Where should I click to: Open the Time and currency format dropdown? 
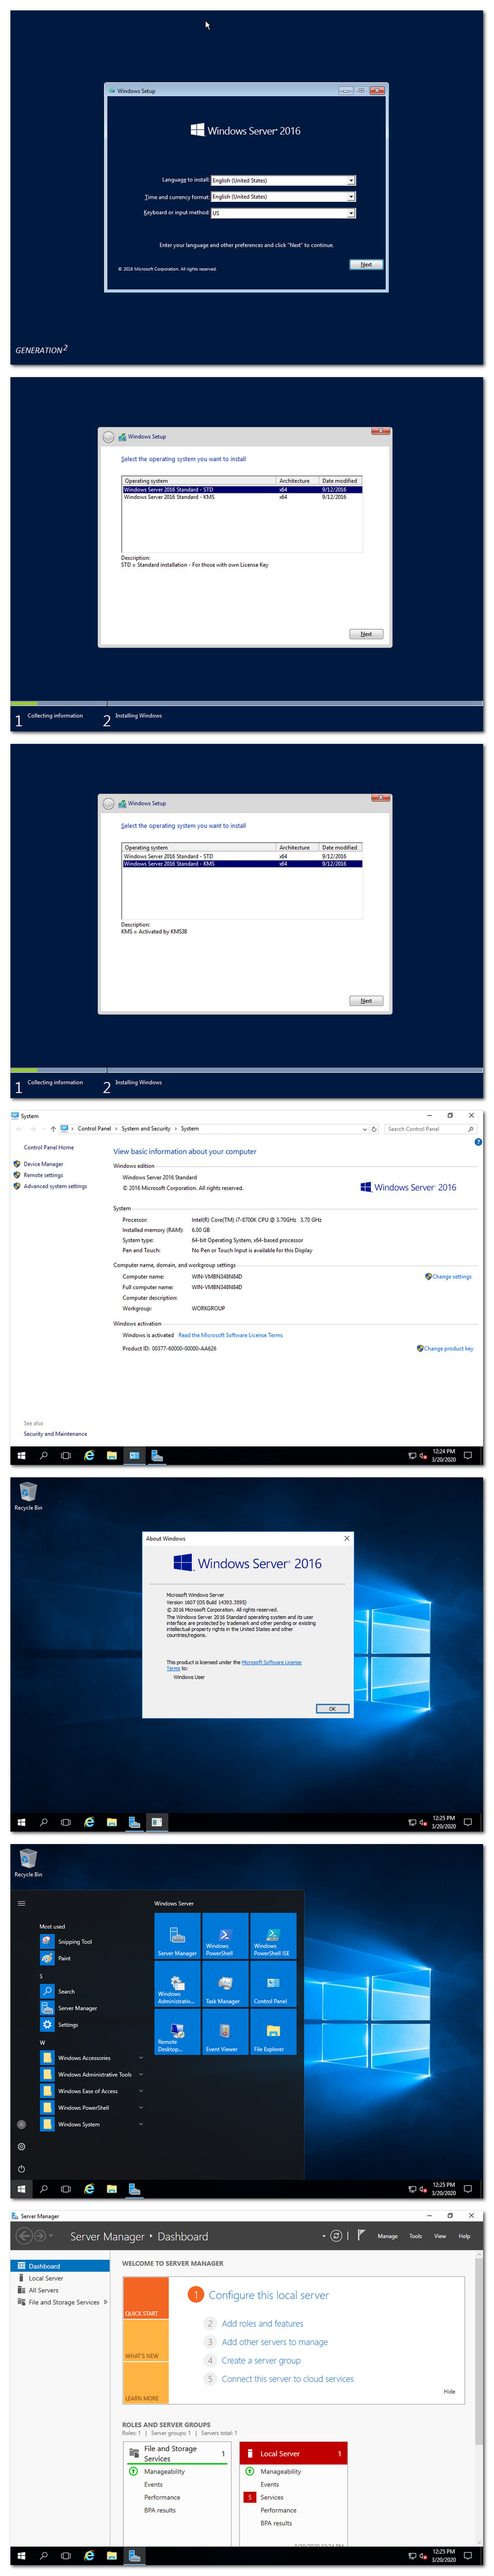coord(283,196)
